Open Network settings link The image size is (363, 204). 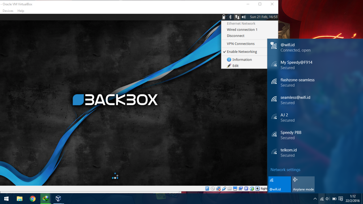285,170
